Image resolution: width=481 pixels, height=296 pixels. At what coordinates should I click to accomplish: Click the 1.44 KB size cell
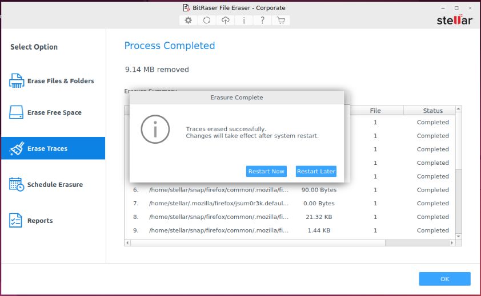(319, 230)
